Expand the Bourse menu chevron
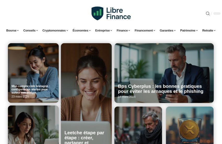This screenshot has height=144, width=222. click(x=18, y=31)
